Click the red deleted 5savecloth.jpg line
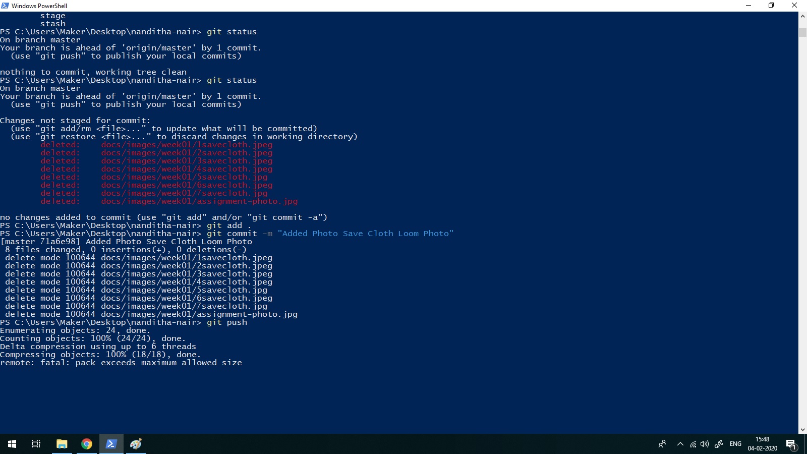The width and height of the screenshot is (807, 454). pyautogui.click(x=154, y=177)
